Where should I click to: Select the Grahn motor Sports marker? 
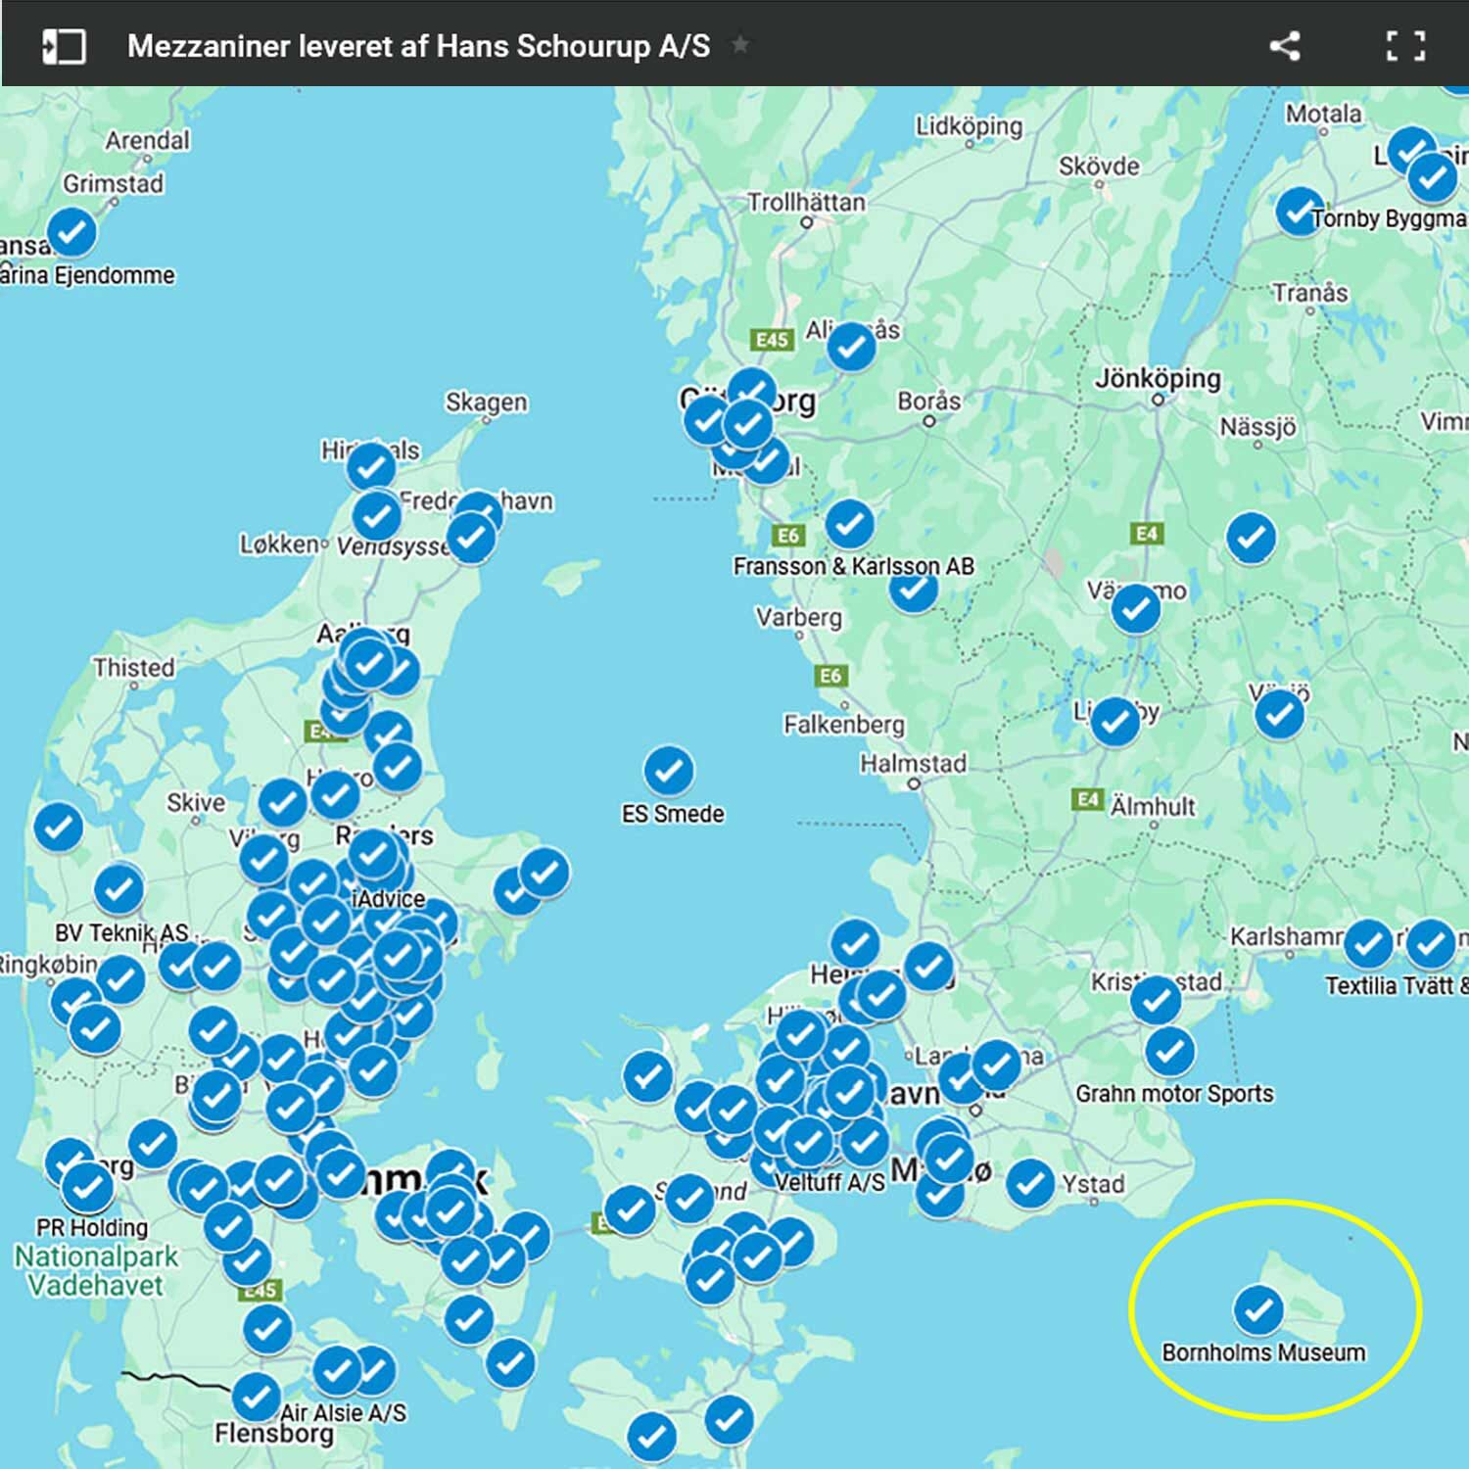tap(1169, 1052)
